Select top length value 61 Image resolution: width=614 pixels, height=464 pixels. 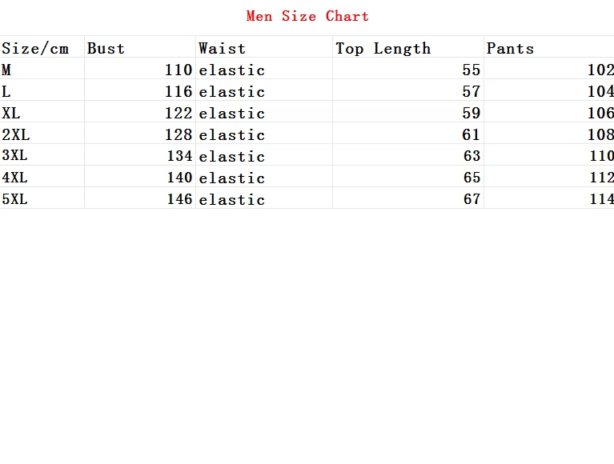coord(472,135)
